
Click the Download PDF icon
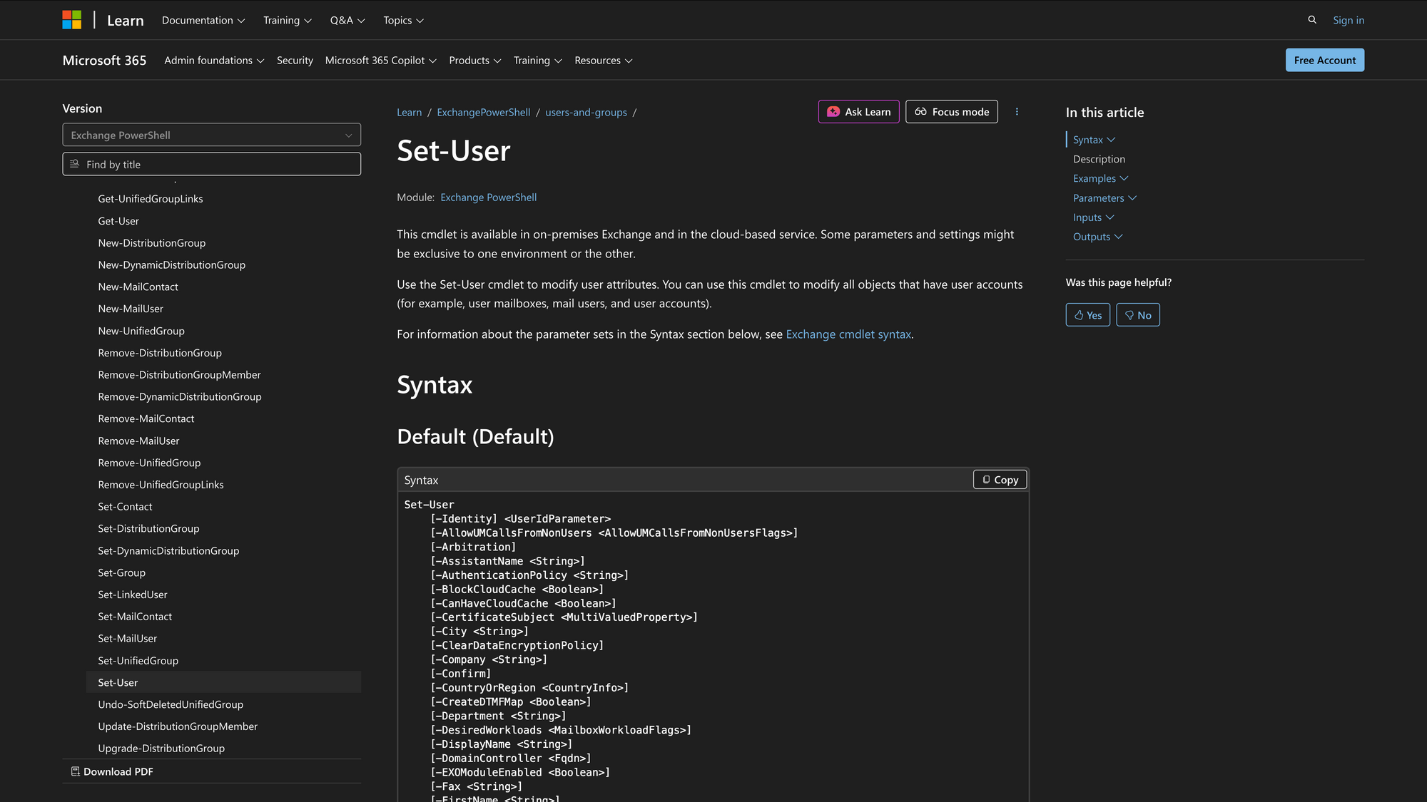point(75,771)
